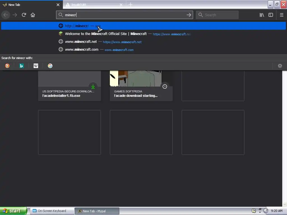Go back with the back arrow
The width and height of the screenshot is (287, 215).
[6, 15]
